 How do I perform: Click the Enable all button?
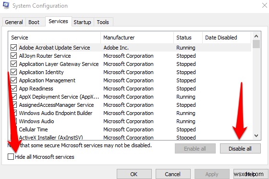click(195, 149)
